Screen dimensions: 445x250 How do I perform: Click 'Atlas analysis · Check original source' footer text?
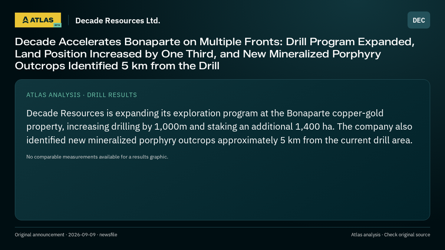click(x=390, y=234)
